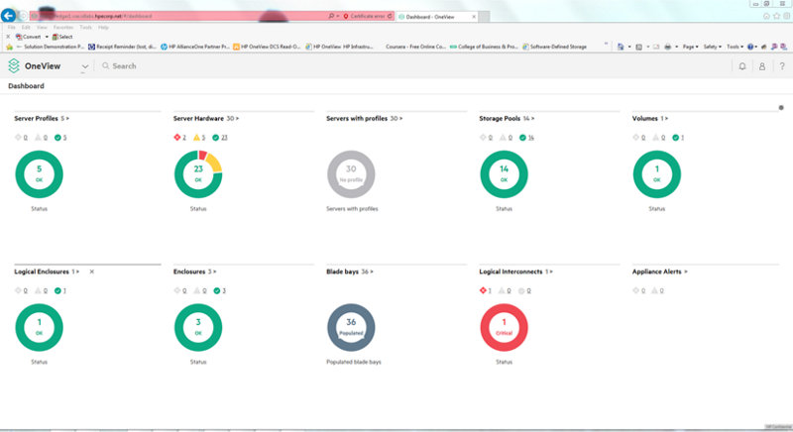Open the Safety dropdown in browser toolbar
Image resolution: width=793 pixels, height=432 pixels.
click(713, 46)
